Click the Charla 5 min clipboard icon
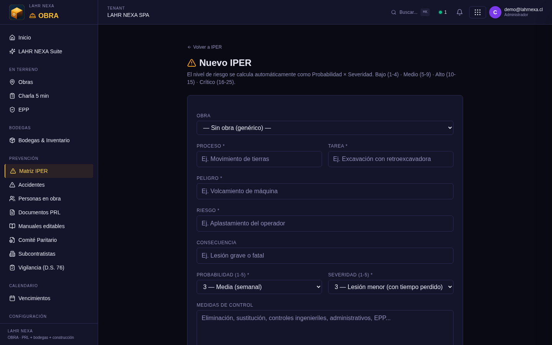The image size is (552, 345). click(12, 96)
